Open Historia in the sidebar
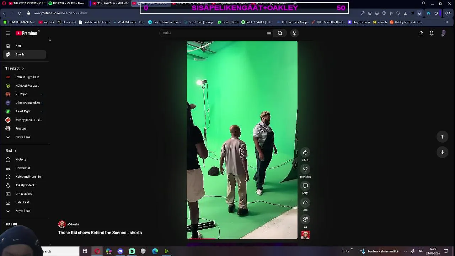The width and height of the screenshot is (455, 256). point(25,160)
